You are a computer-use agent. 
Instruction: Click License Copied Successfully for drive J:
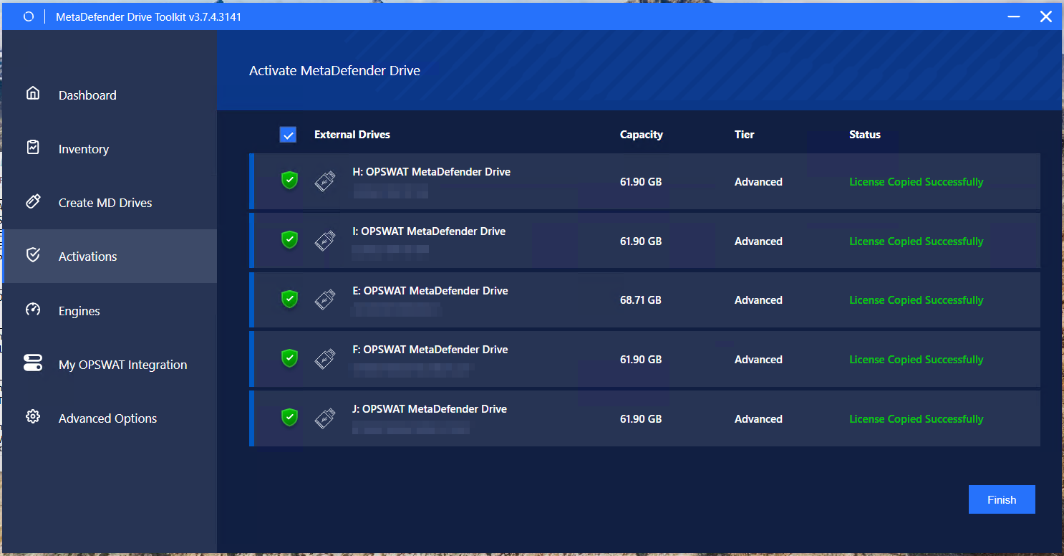click(x=917, y=419)
